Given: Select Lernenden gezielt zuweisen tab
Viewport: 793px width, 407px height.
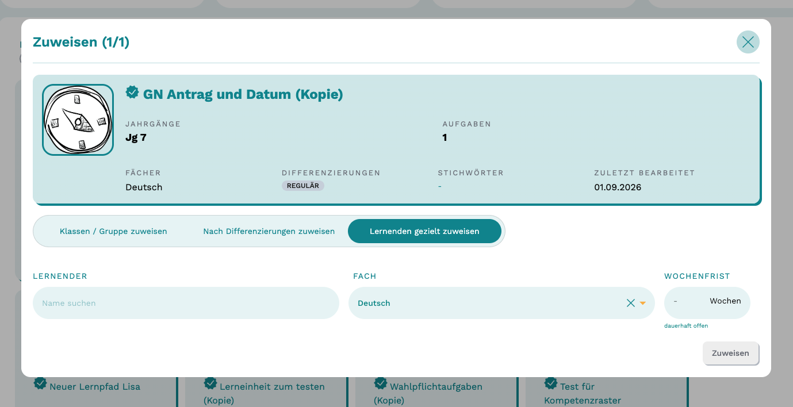Looking at the screenshot, I should pos(424,231).
